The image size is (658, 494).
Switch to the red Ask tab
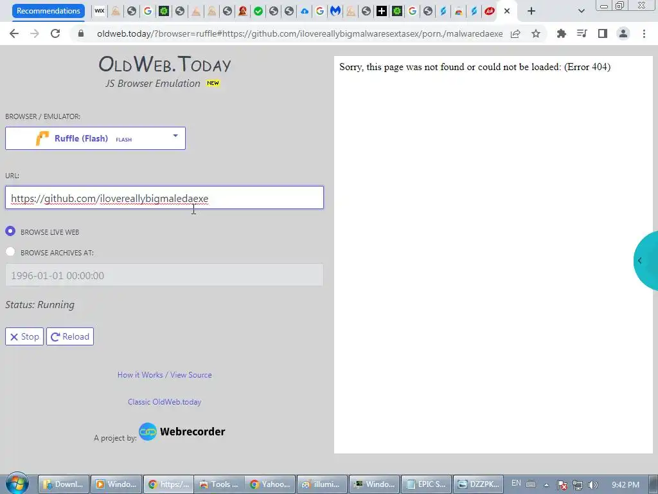point(489,11)
